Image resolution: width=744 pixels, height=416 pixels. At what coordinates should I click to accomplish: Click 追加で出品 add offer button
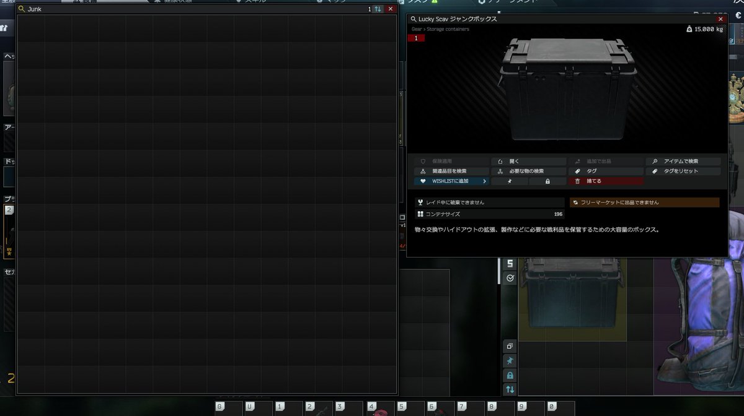point(606,161)
